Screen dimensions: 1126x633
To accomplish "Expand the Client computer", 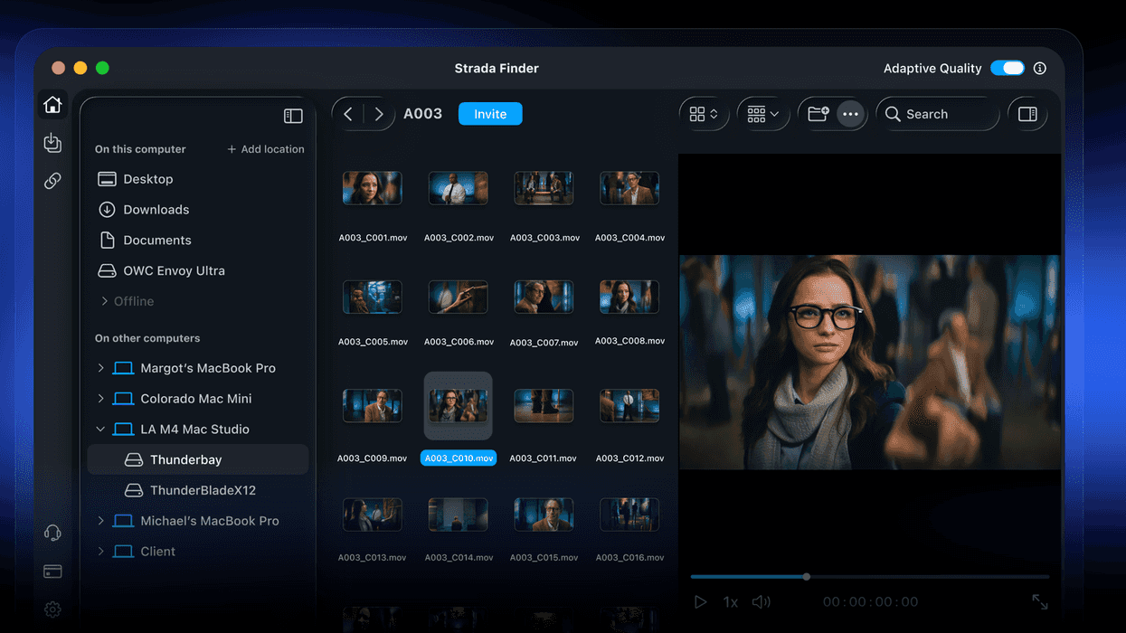I will (x=100, y=552).
